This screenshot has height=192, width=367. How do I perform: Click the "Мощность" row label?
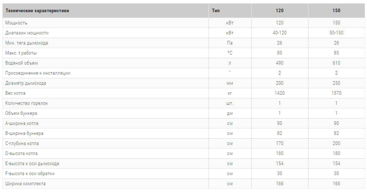pos(17,23)
